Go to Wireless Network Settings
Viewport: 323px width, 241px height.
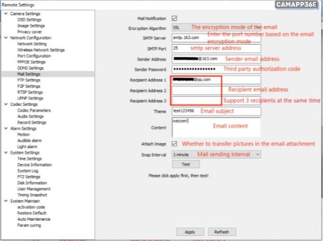pyautogui.click(x=41, y=50)
